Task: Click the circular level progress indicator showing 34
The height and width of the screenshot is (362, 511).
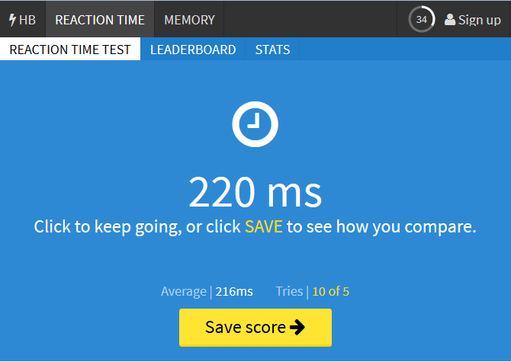Action: click(x=422, y=20)
